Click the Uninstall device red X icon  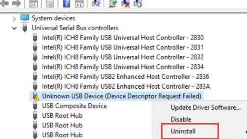tap(125, 4)
